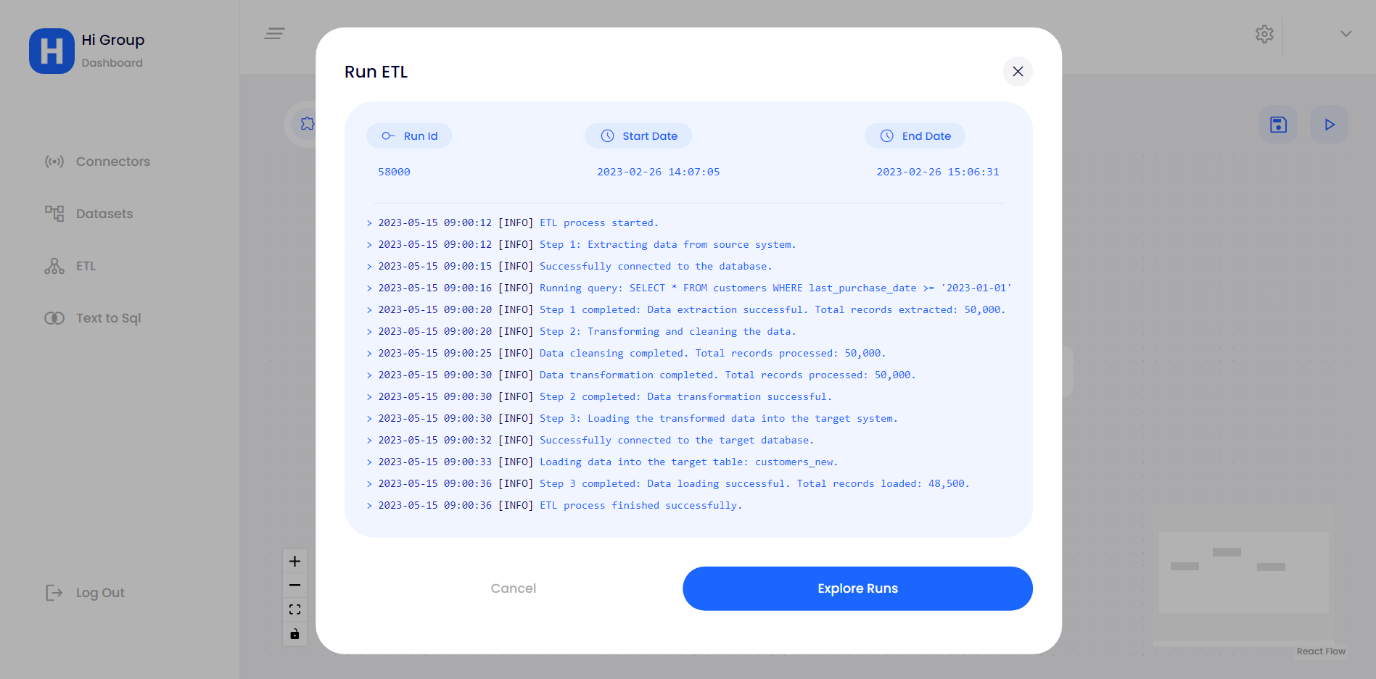1376x679 pixels.
Task: Select the run id value 58000
Action: point(394,172)
